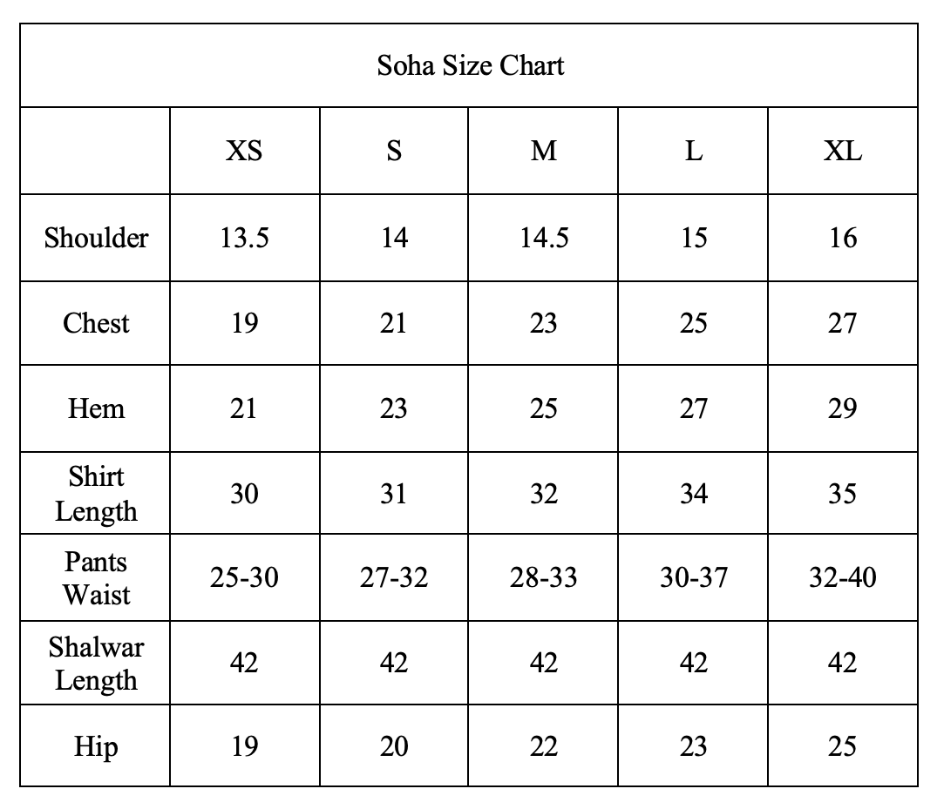The height and width of the screenshot is (809, 944).
Task: Click the XL size header
Action: (x=843, y=152)
